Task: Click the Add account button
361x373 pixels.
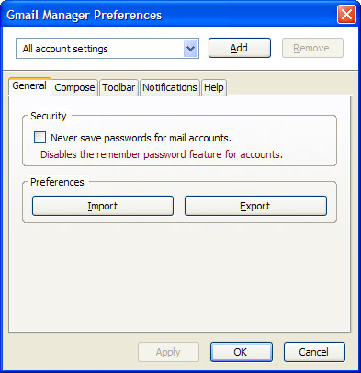Action: pyautogui.click(x=240, y=48)
